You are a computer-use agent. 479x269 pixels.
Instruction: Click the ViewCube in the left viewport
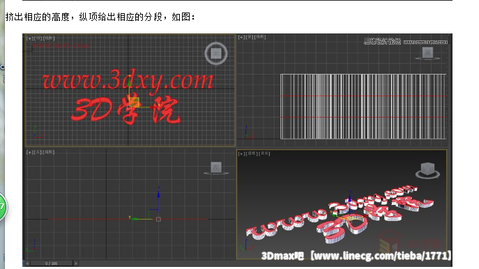coord(216,168)
